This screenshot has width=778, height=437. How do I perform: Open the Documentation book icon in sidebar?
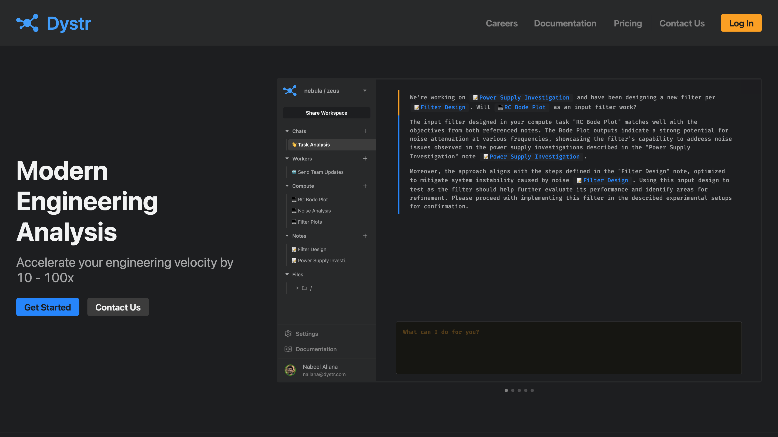[x=289, y=349]
